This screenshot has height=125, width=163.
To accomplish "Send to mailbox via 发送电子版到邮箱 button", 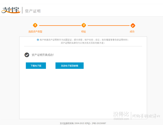I will click(x=69, y=66).
